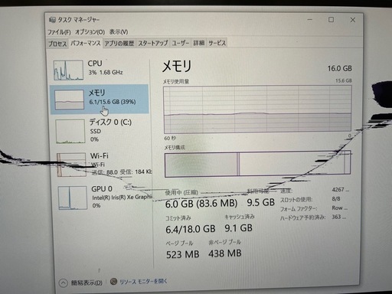
Task: Click the large メモリ heading
Action: (x=177, y=66)
